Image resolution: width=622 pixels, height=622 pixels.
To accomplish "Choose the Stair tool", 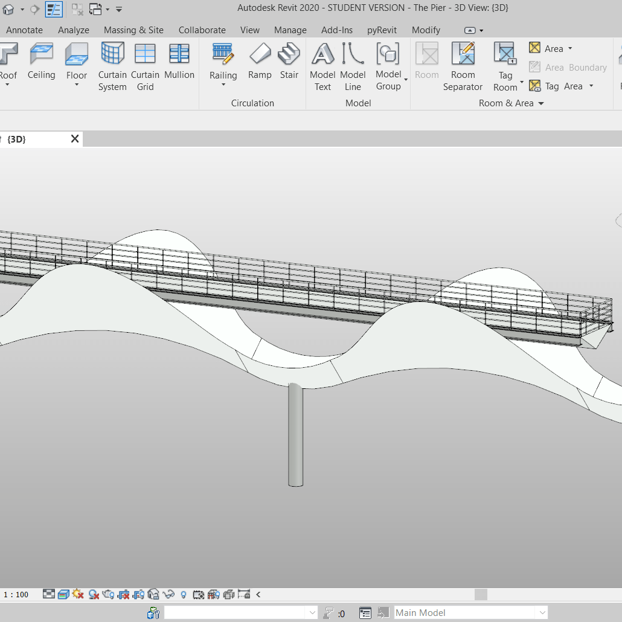I will 289,60.
